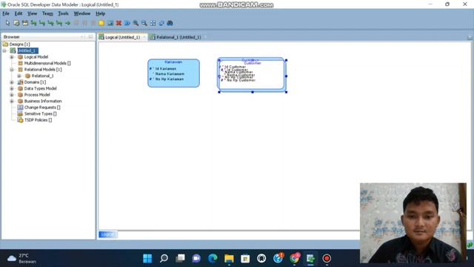474x267 pixels.
Task: Click the Fit Screen icon
Action: pos(153,23)
